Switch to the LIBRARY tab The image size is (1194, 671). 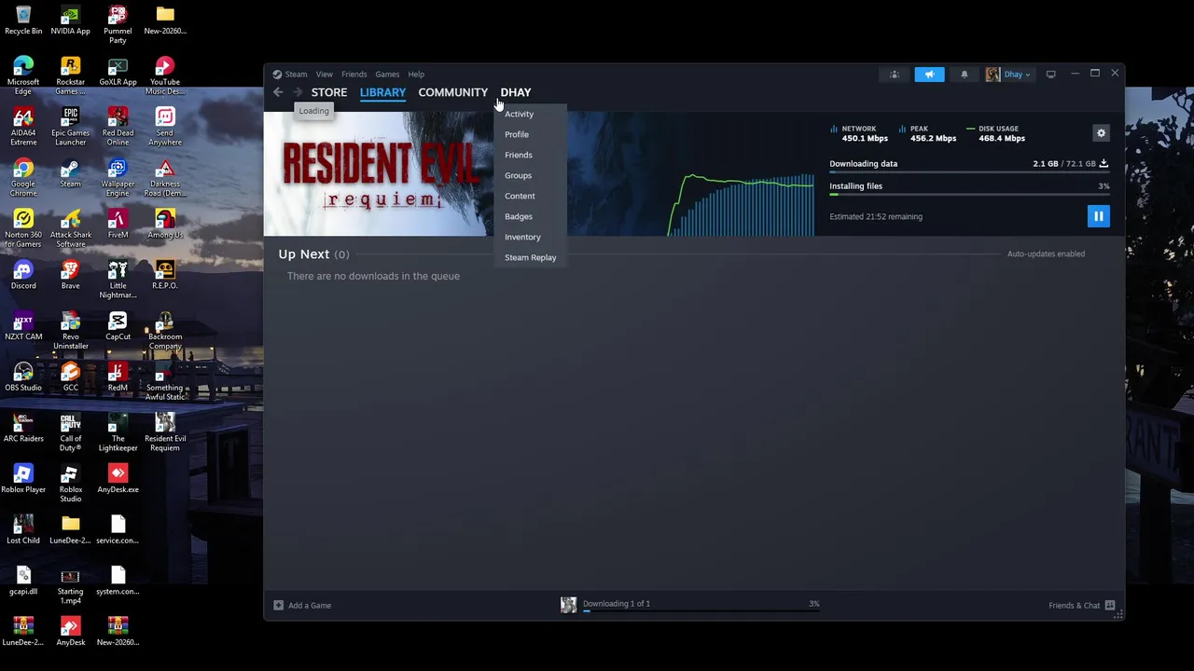point(382,92)
